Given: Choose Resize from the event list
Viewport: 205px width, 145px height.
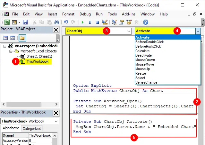Looking at the screenshot, I should click(x=167, y=73).
